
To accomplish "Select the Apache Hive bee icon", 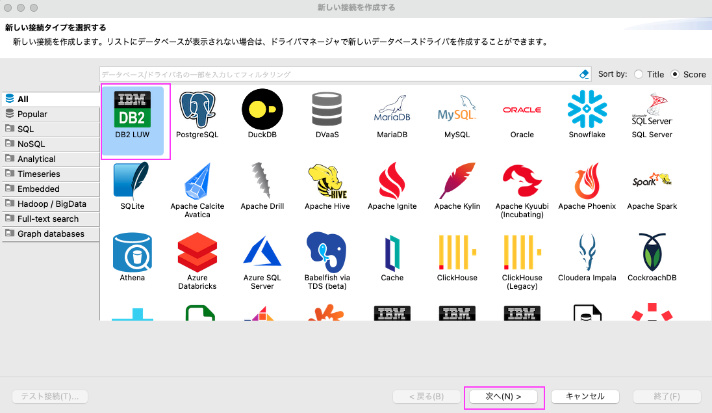I will (327, 181).
